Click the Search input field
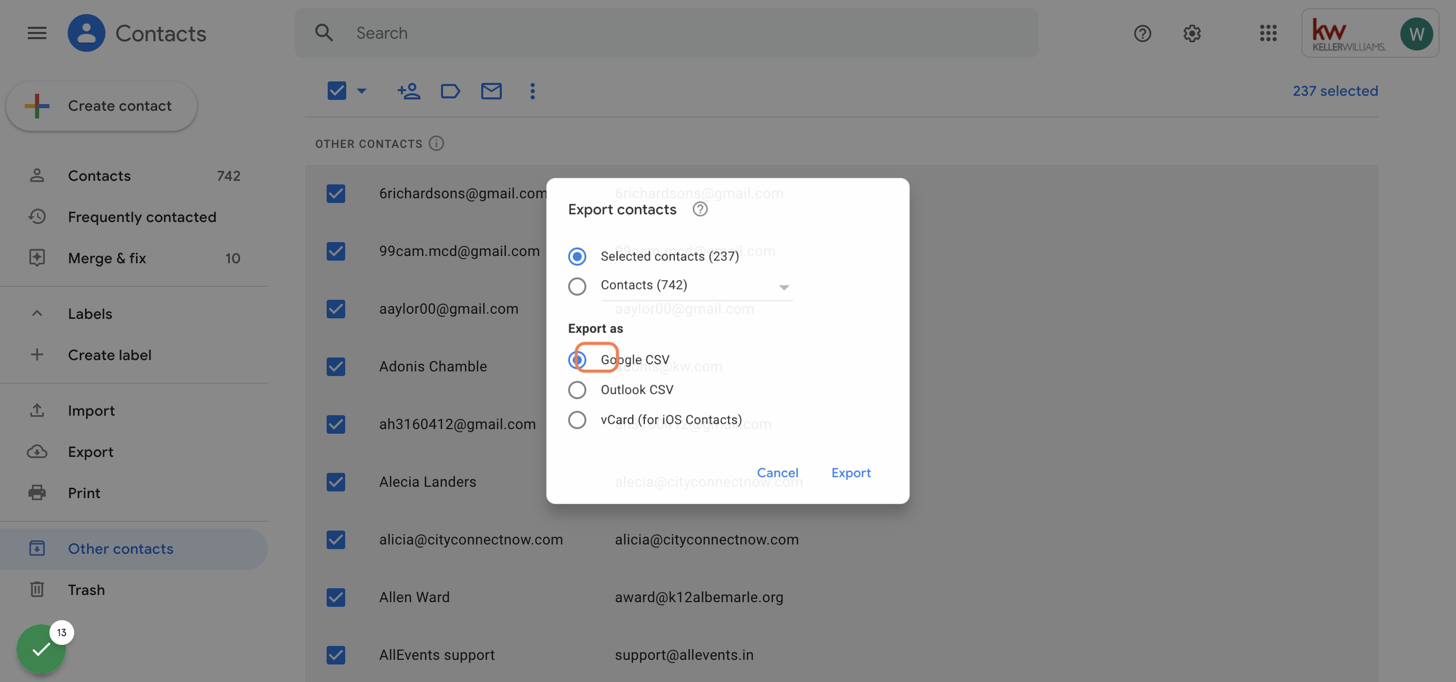This screenshot has height=682, width=1456. 666,33
